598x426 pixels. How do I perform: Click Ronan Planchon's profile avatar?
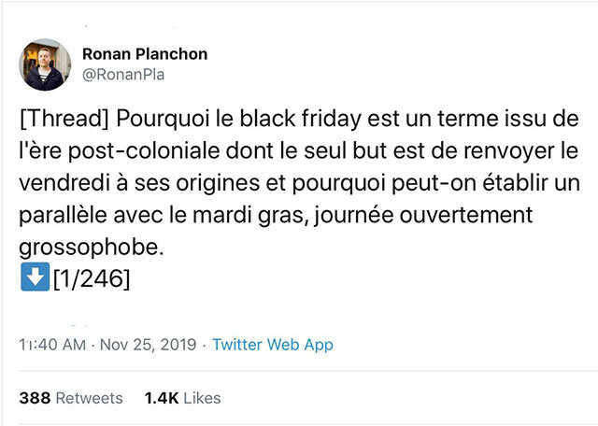click(x=45, y=64)
